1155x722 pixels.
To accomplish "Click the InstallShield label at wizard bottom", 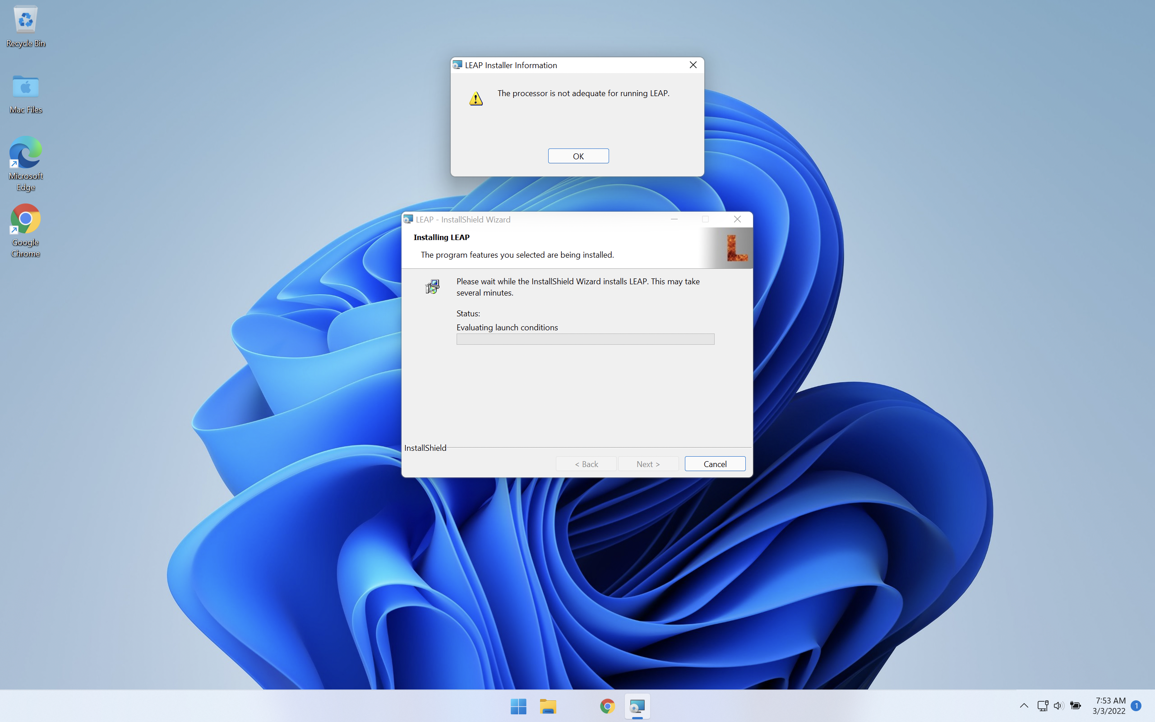I will (x=425, y=448).
